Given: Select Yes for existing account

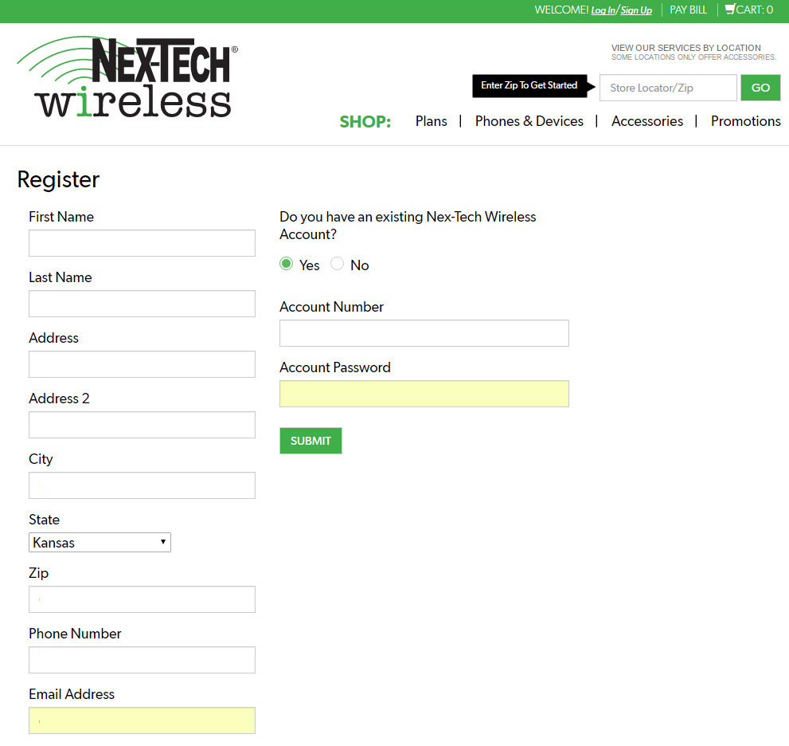Looking at the screenshot, I should [x=287, y=264].
